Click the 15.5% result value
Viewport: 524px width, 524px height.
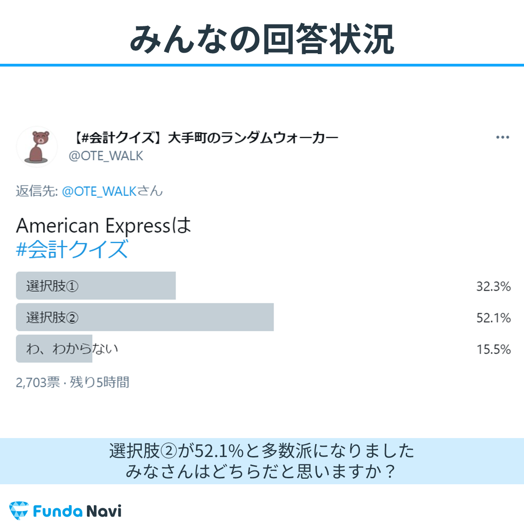click(493, 349)
